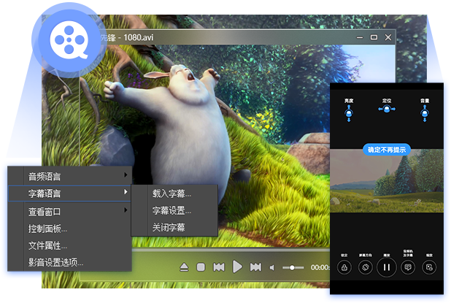Click the 00:00 playback time display

[x=320, y=268]
